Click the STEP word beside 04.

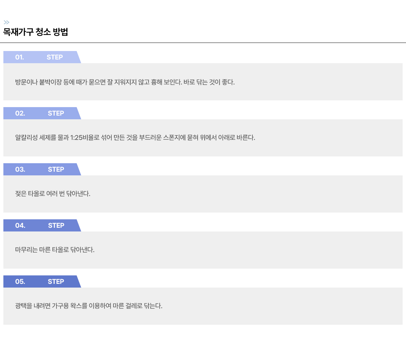pos(56,225)
